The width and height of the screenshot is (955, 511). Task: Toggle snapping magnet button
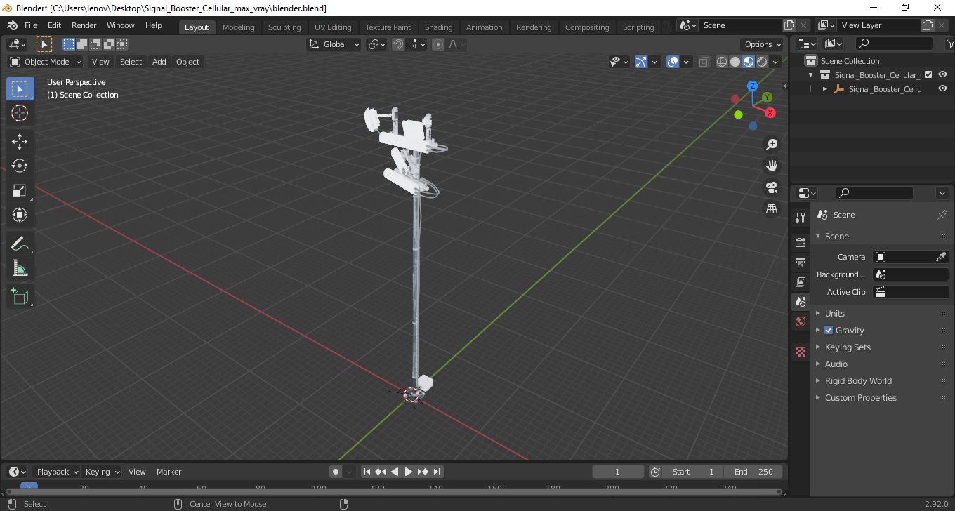[398, 44]
